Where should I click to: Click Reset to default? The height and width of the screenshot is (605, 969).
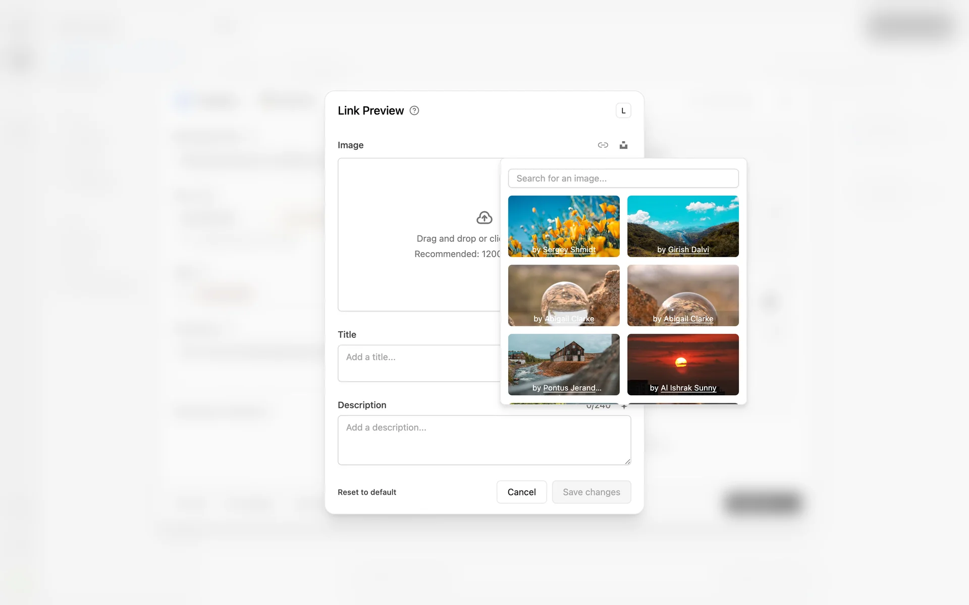coord(367,492)
